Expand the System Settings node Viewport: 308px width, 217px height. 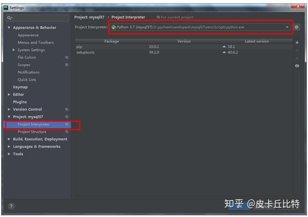point(14,50)
